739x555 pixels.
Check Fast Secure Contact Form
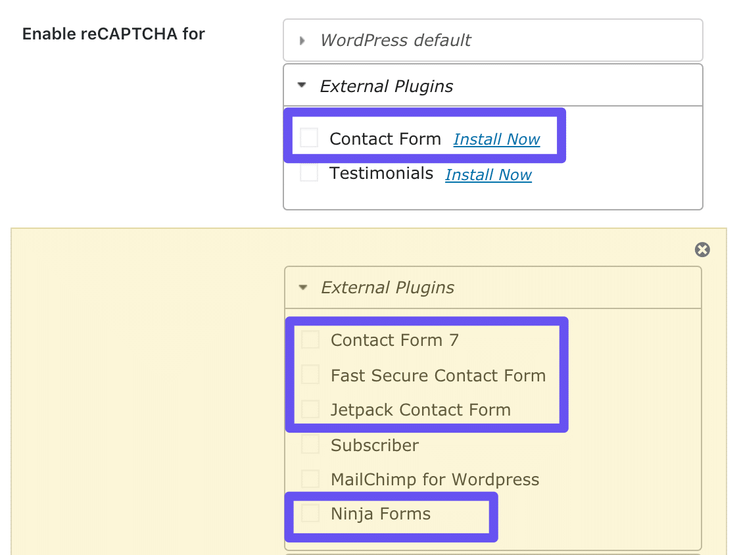click(x=310, y=374)
